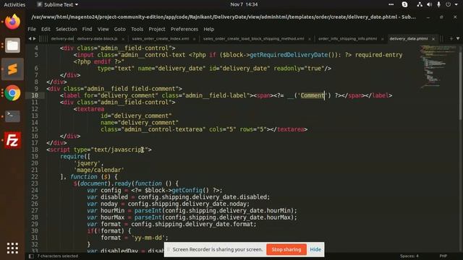Switch to sales_order_create_index.xml tab
The width and height of the screenshot is (463, 260).
161,38
